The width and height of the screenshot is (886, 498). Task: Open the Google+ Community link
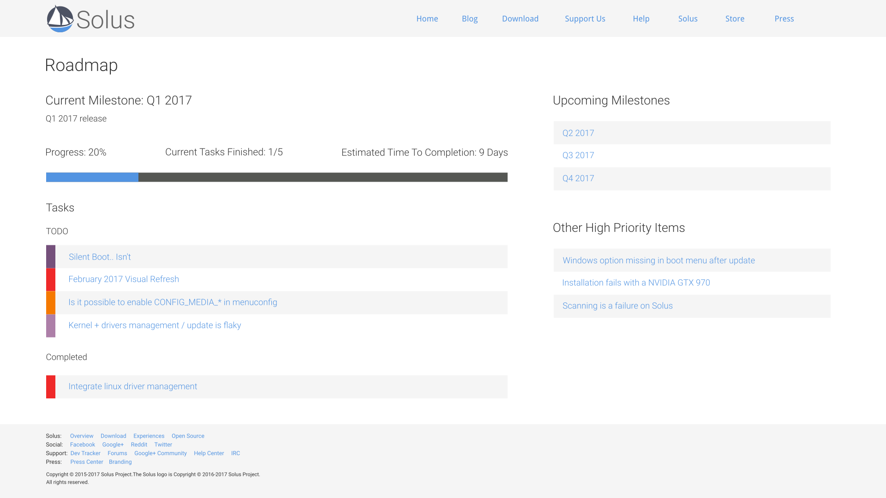pyautogui.click(x=161, y=453)
